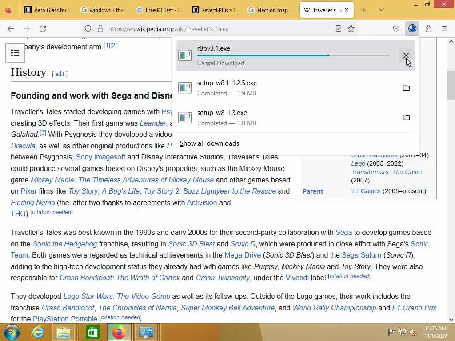Close the Traveller's Tales tab
The image size is (455, 341).
click(x=347, y=10)
